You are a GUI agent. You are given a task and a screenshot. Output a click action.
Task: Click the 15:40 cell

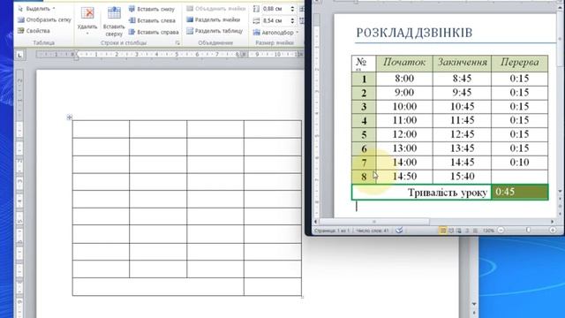pos(462,177)
